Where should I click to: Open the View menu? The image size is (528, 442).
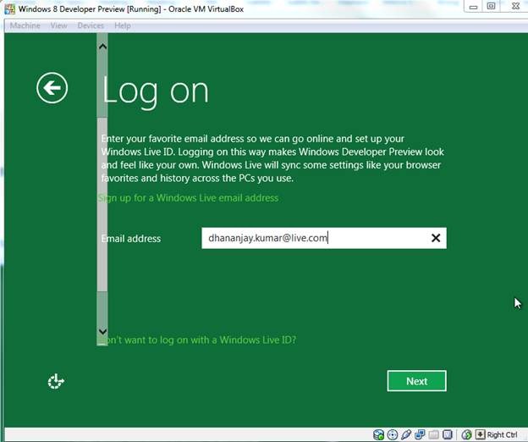point(58,25)
